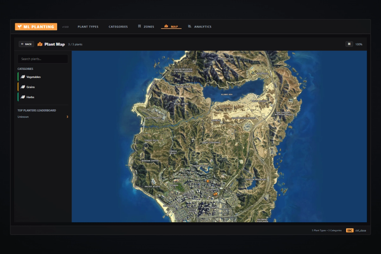Click the Map tab icon
The image size is (381, 254).
click(x=166, y=26)
